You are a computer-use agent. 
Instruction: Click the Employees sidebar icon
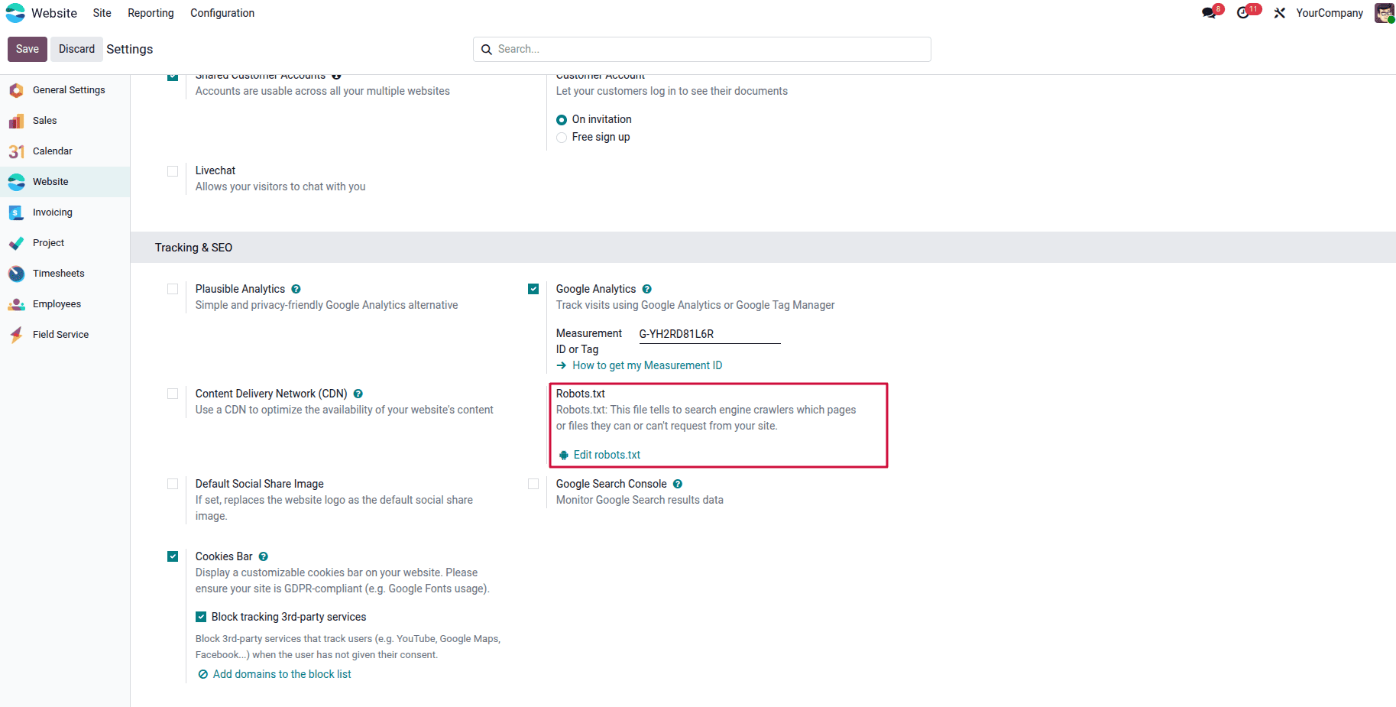click(x=16, y=304)
